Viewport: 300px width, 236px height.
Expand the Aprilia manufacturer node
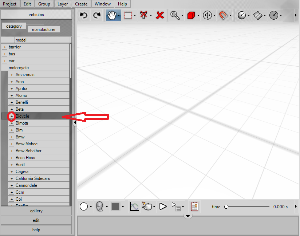tap(12, 88)
